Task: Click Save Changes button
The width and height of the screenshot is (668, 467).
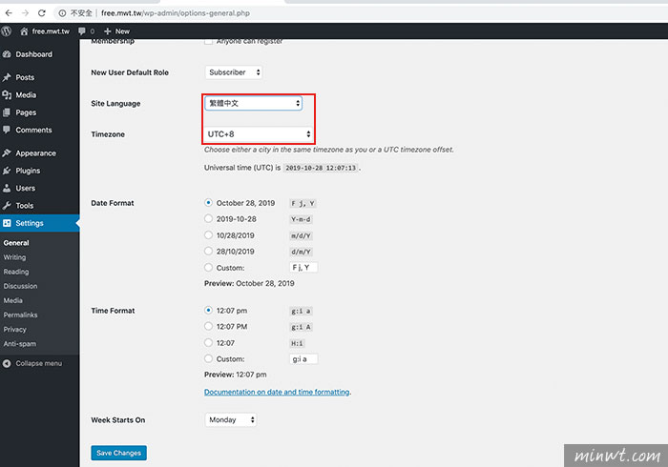Action: click(119, 453)
